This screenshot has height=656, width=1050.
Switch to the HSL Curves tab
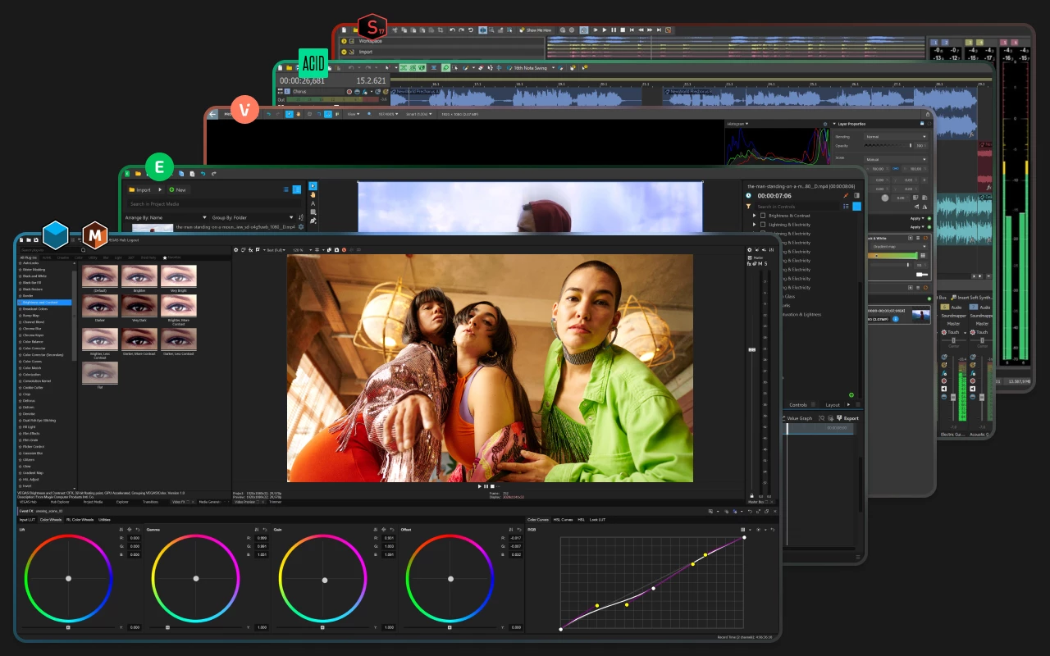pos(564,518)
